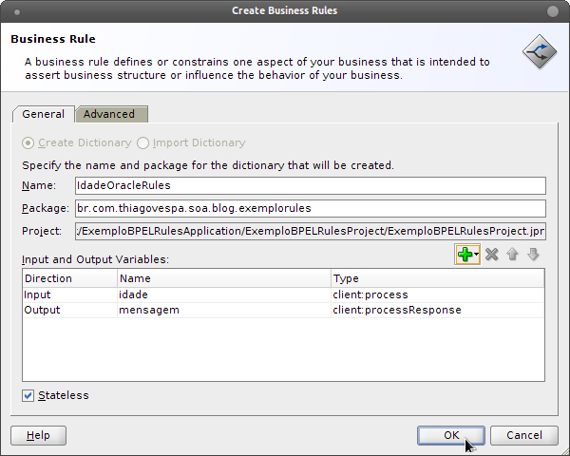Click the move variable down arrow
Screen dimensions: 570x456
click(x=533, y=255)
